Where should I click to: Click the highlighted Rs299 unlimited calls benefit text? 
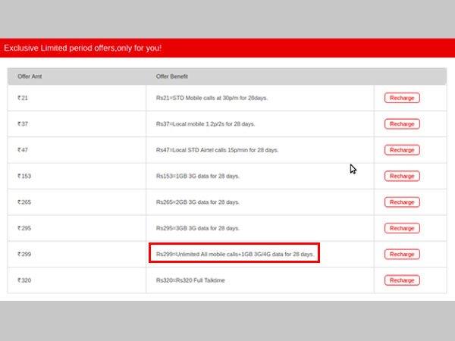point(234,254)
